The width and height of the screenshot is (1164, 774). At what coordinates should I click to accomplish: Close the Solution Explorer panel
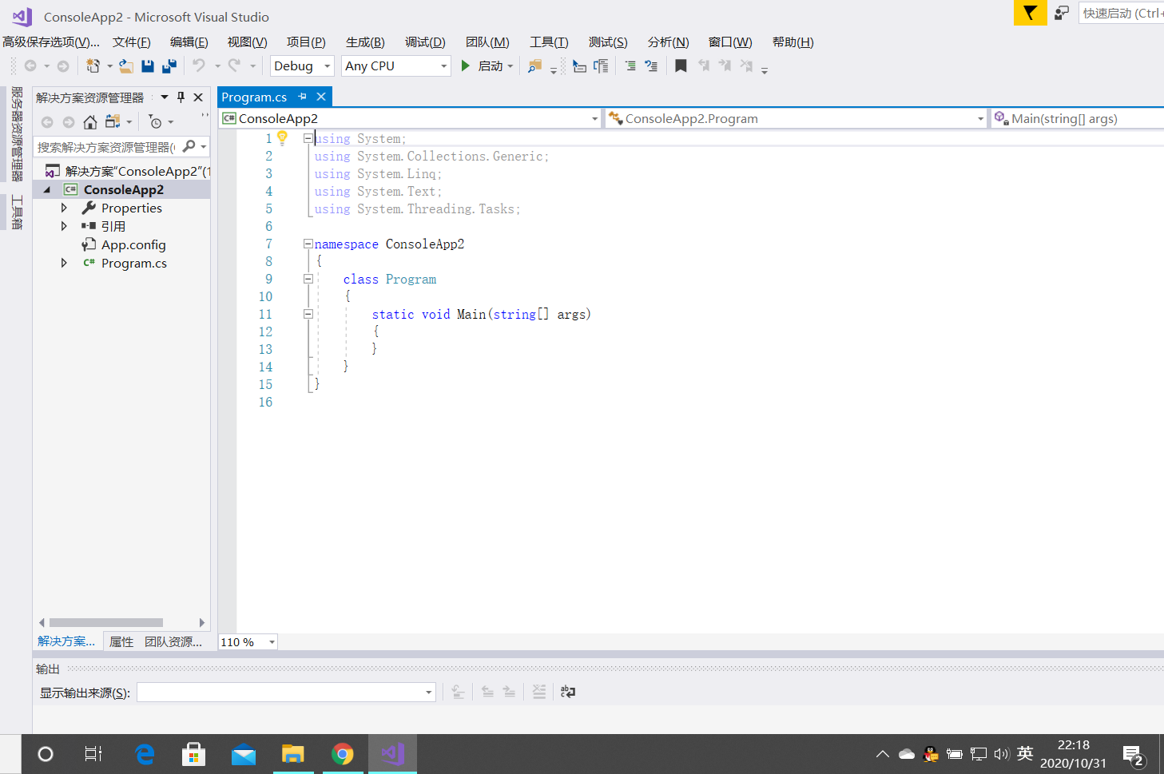(198, 97)
